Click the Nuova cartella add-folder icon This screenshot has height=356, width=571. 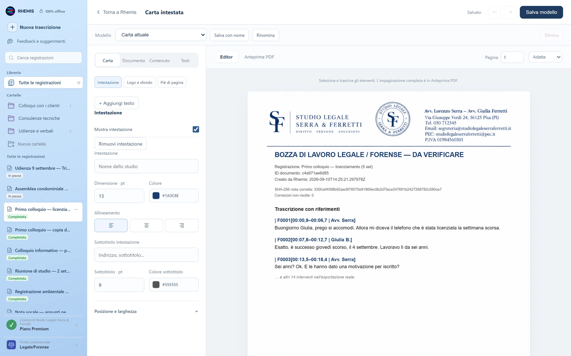point(11,144)
